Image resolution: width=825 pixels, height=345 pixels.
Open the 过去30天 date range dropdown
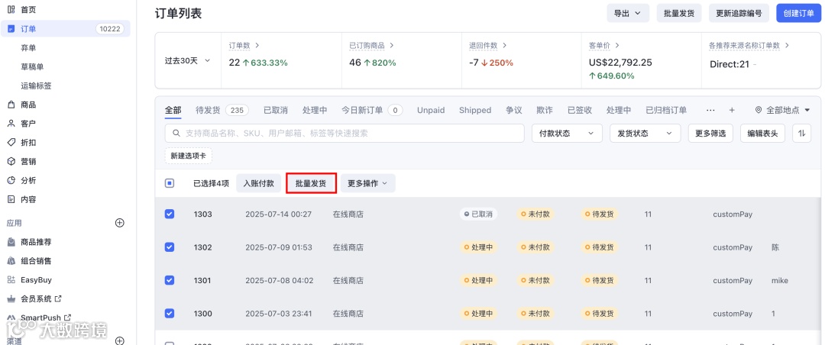[187, 60]
